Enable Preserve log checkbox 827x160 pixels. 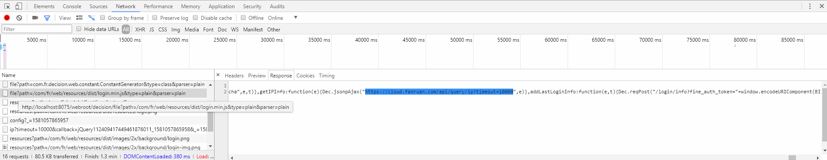click(x=155, y=18)
